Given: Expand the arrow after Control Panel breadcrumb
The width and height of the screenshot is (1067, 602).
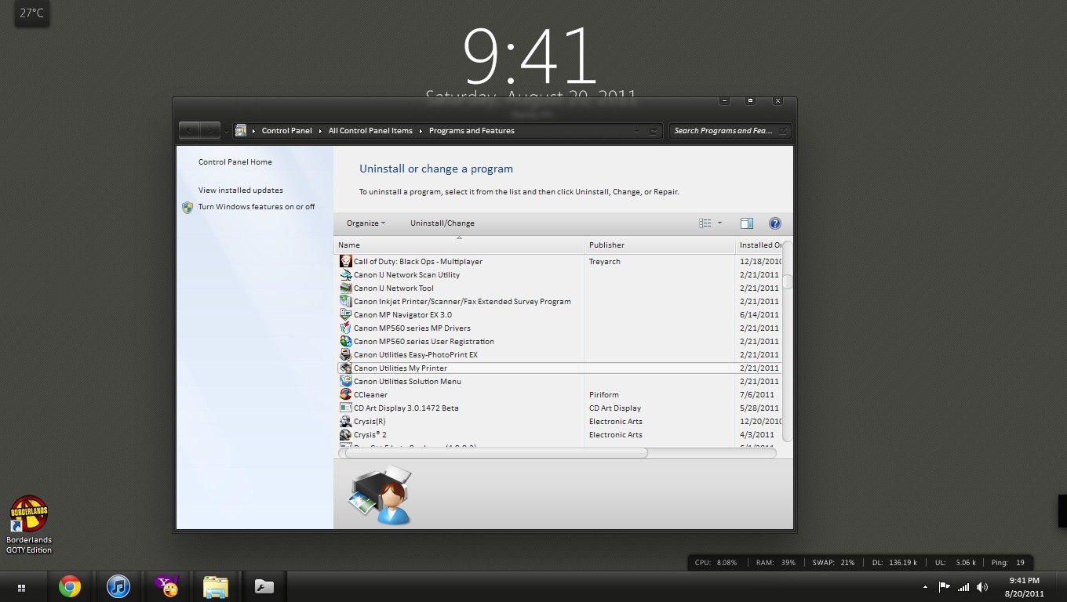Looking at the screenshot, I should click(320, 131).
